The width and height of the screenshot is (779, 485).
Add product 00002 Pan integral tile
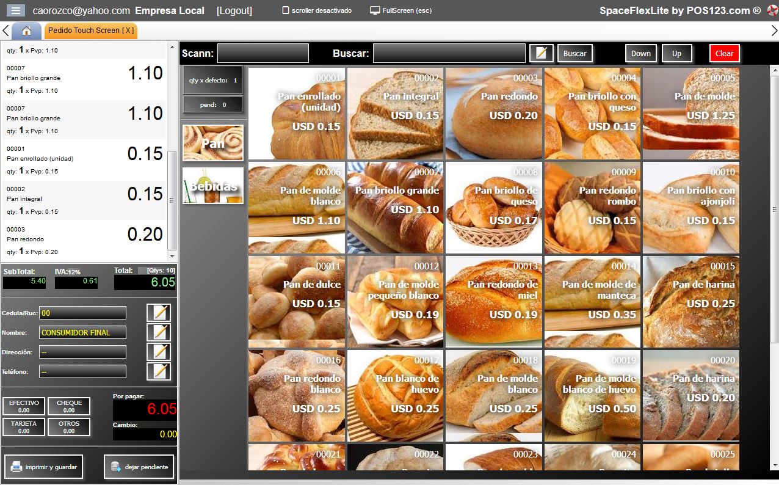point(396,114)
